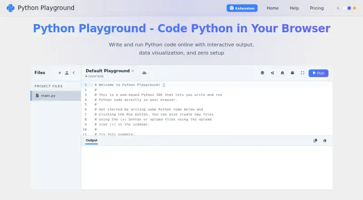363x200 pixels.
Task: Click the cloud sync icon
Action: (144, 73)
